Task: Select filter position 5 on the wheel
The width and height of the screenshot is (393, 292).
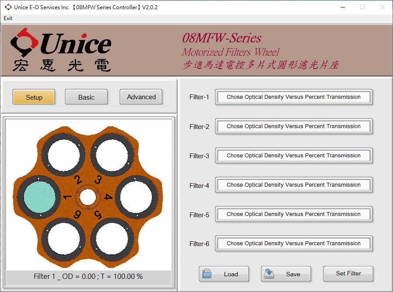Action: [112, 239]
